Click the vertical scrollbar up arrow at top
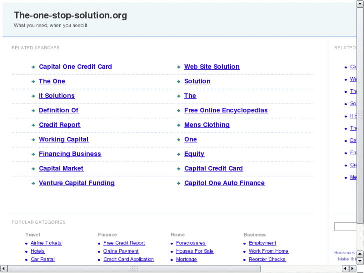This screenshot has width=364, height=273. coord(360,4)
